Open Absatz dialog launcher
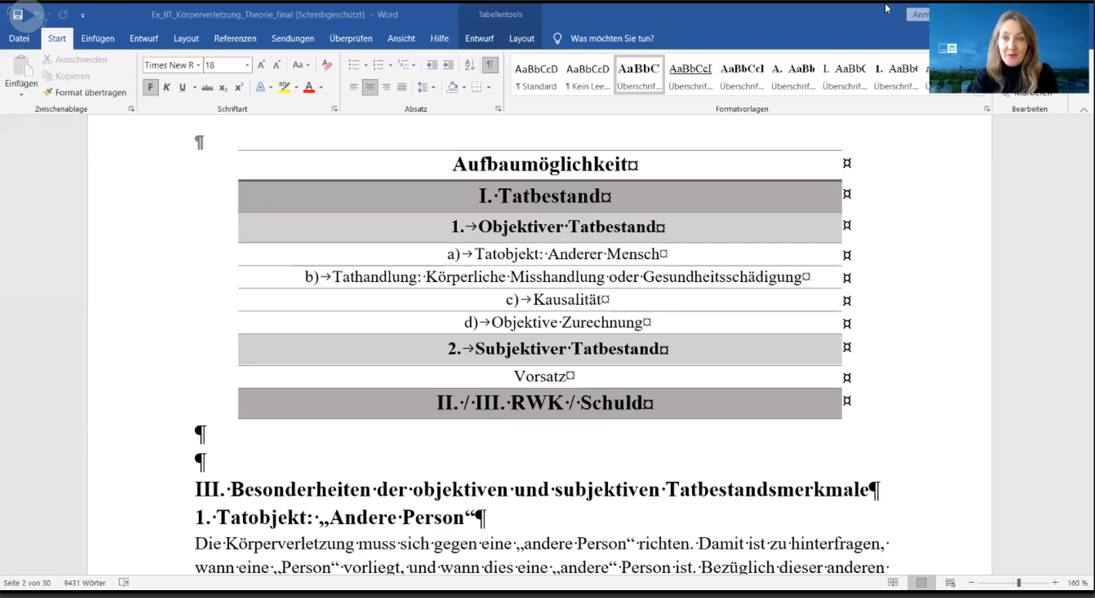Image resolution: width=1095 pixels, height=598 pixels. [498, 109]
